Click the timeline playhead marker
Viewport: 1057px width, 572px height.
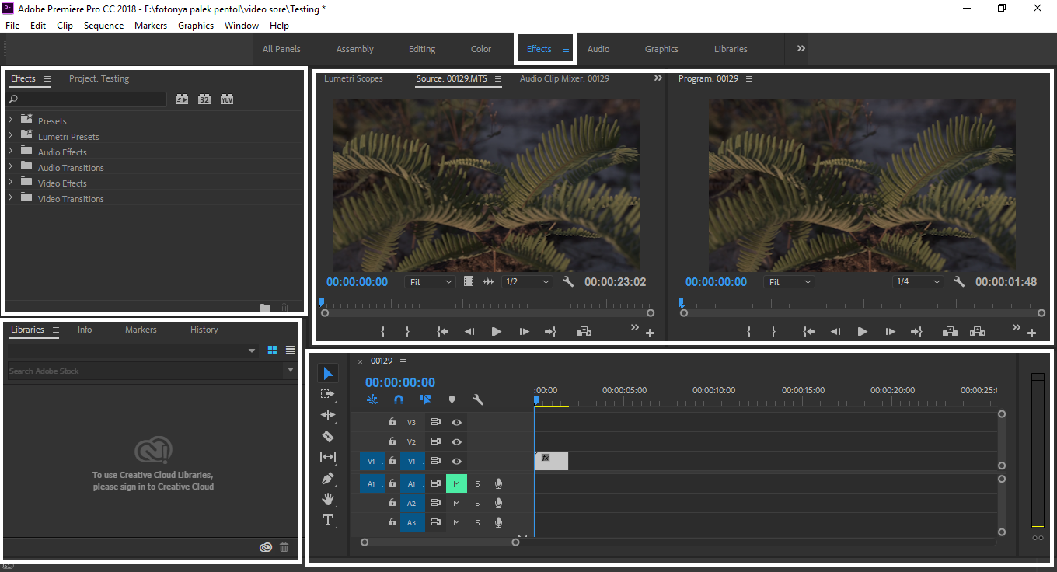pos(535,400)
